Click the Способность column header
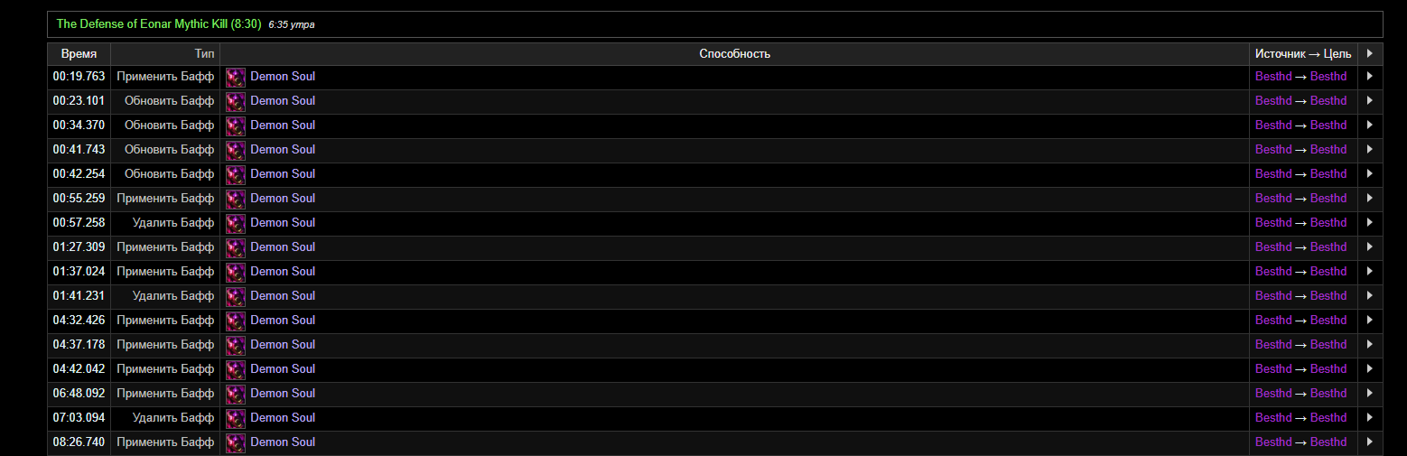The height and width of the screenshot is (456, 1407). (734, 54)
